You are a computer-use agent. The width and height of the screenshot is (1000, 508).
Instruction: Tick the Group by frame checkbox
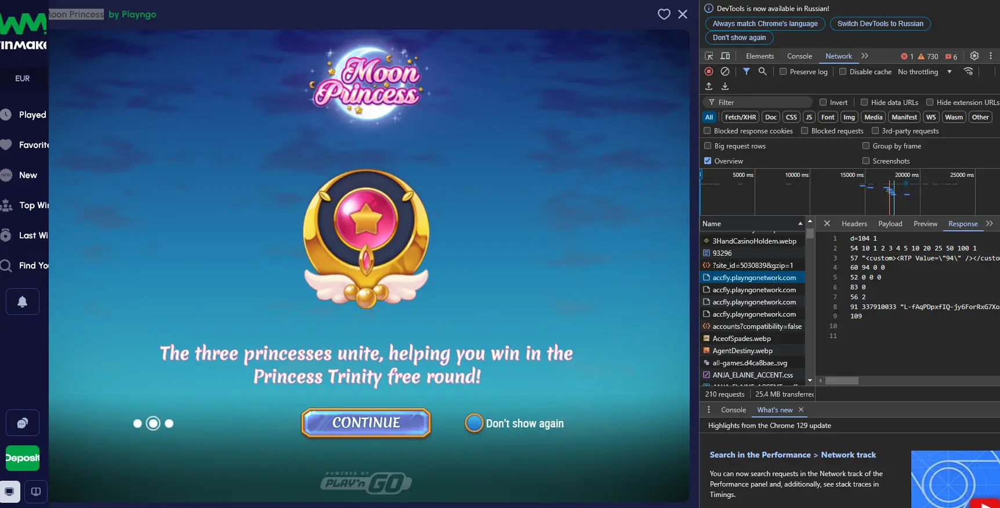(x=866, y=146)
